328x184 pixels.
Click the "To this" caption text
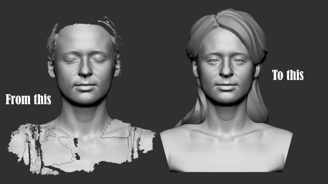(x=287, y=75)
